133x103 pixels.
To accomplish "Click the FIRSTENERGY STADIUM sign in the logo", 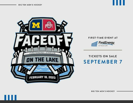I will point(42,53).
